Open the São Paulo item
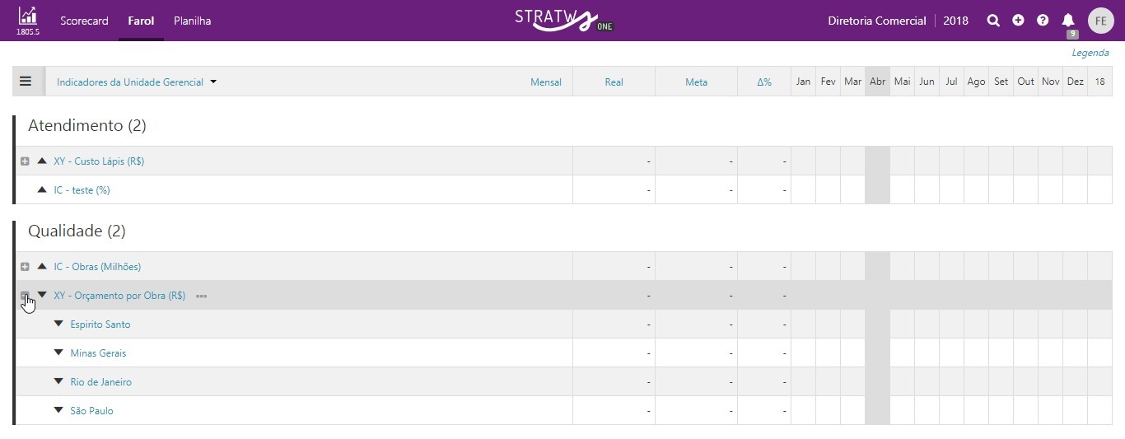This screenshot has width=1125, height=439. [92, 411]
